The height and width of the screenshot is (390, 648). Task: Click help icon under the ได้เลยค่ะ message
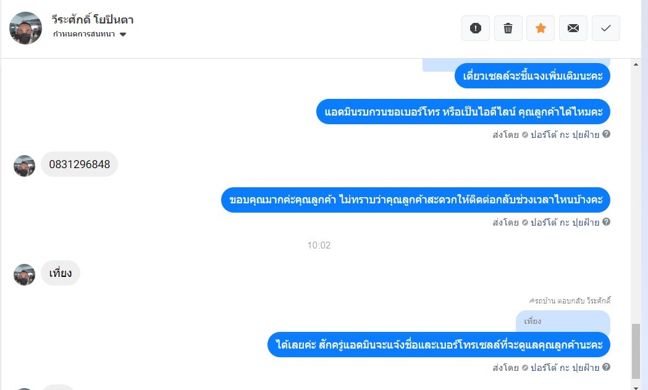tap(606, 367)
